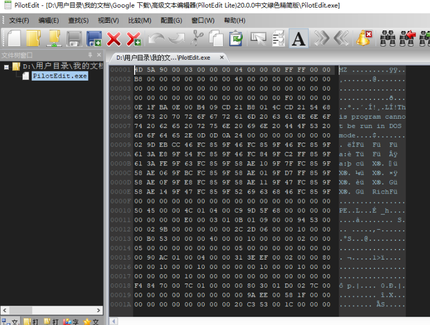Pin the file tree panel
Screen dimensions: 430x325
(x=90, y=55)
